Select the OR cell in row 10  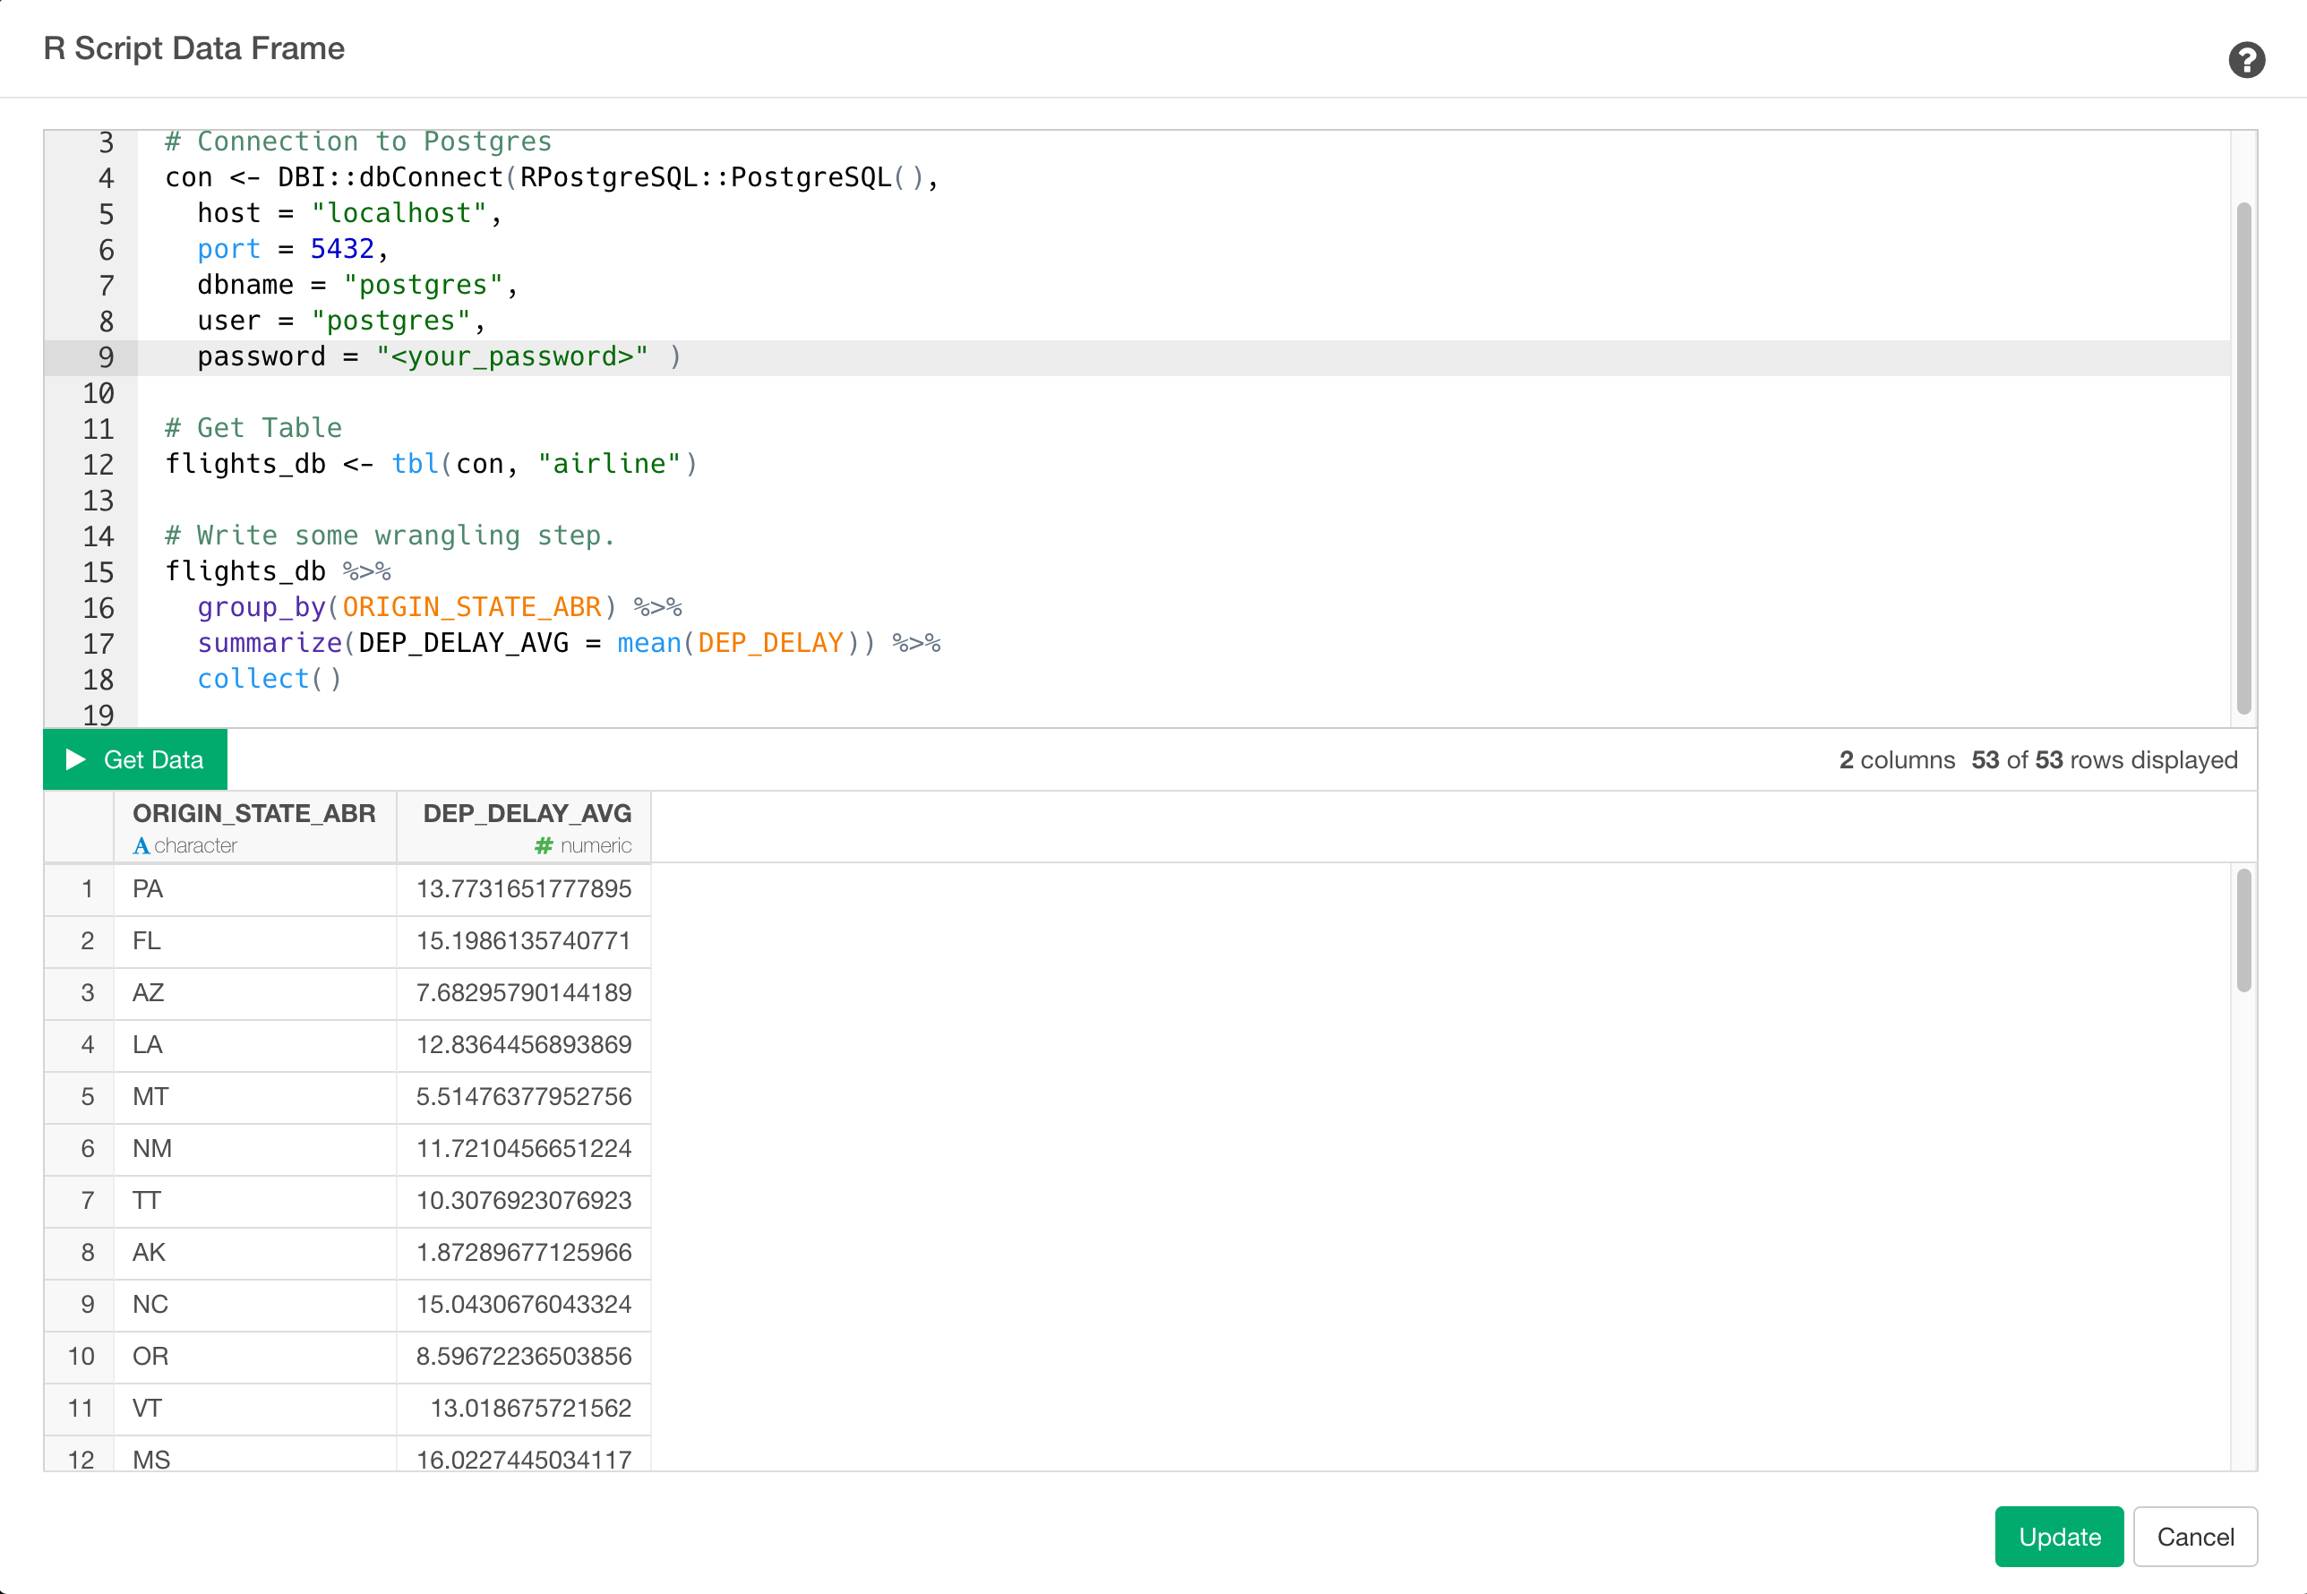pos(254,1358)
